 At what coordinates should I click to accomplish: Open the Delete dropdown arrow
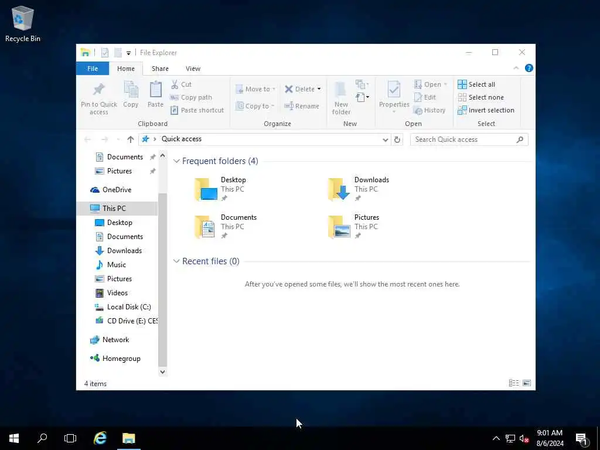(x=319, y=89)
